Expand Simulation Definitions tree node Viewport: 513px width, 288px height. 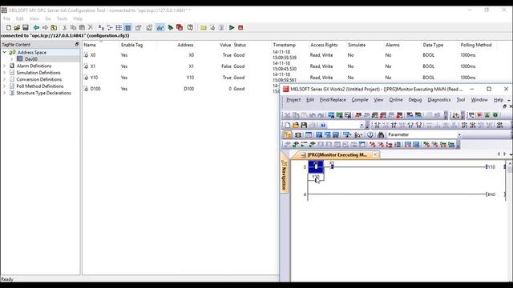[x=5, y=73]
